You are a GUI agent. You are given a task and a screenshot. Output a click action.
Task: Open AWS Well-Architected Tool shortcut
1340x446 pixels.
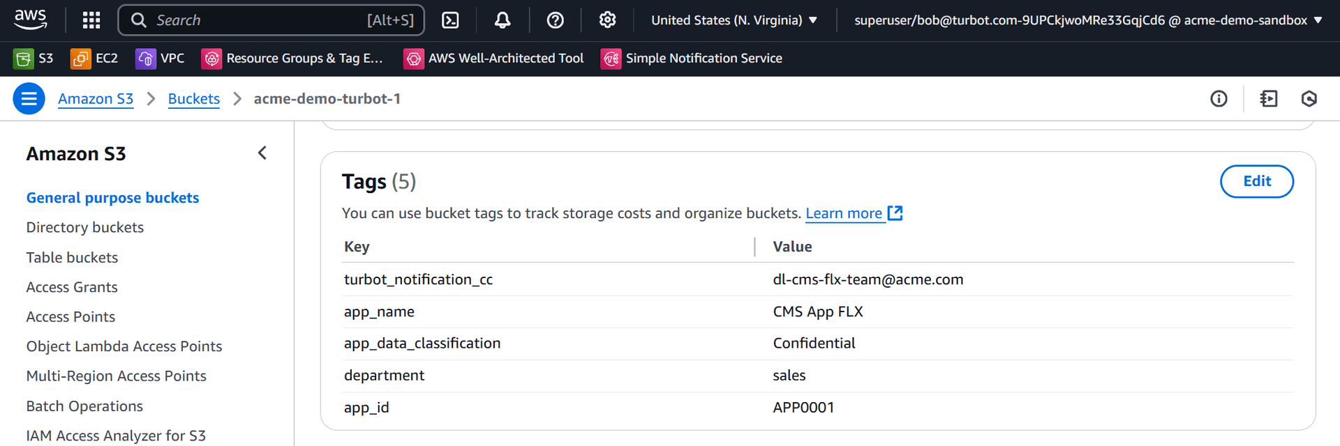[x=493, y=59]
